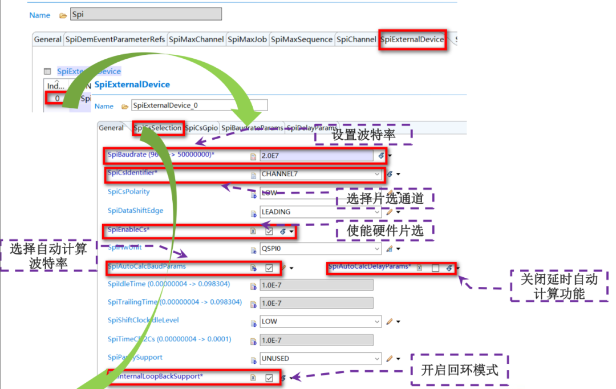Click the Ind... column header
Viewport: 616px width, 389px height.
point(56,86)
